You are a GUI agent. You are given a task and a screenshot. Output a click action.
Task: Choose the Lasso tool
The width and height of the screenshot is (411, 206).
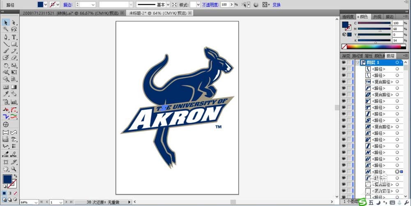tap(14, 29)
